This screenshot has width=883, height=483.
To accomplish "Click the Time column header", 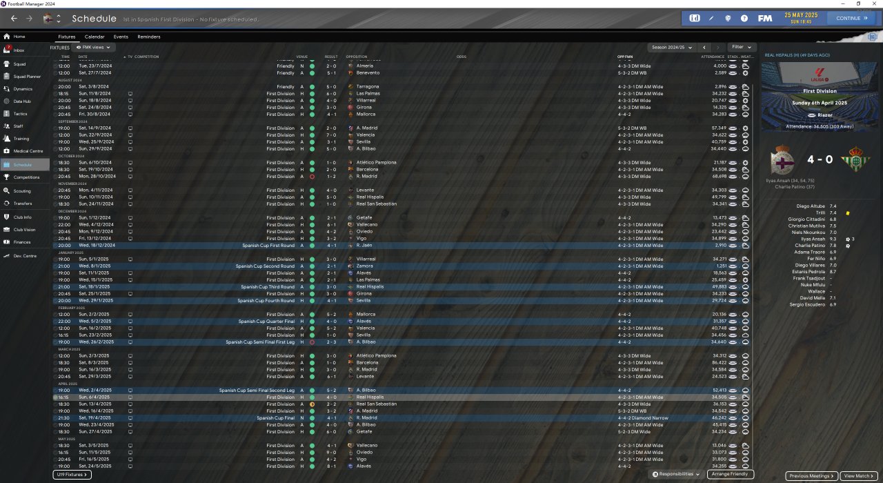I will click(x=66, y=57).
